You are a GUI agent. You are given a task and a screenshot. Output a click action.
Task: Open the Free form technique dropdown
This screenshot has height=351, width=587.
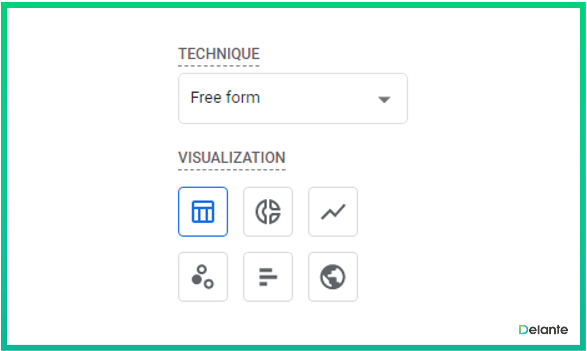point(293,98)
